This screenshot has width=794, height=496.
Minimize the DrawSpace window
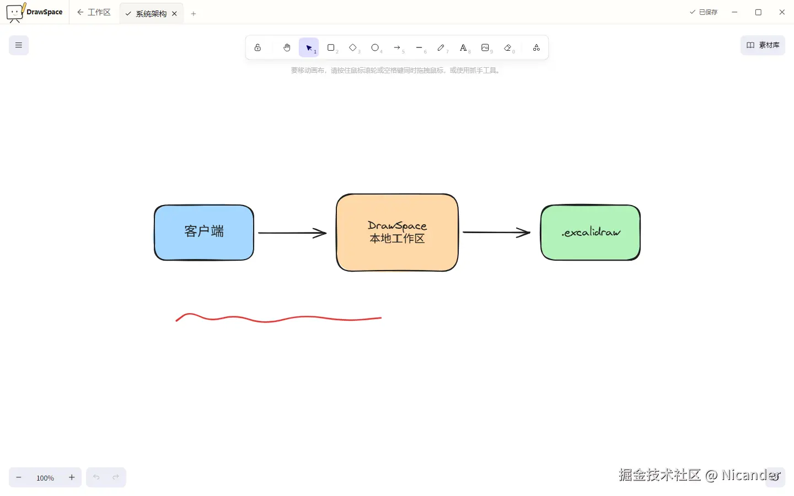point(734,12)
